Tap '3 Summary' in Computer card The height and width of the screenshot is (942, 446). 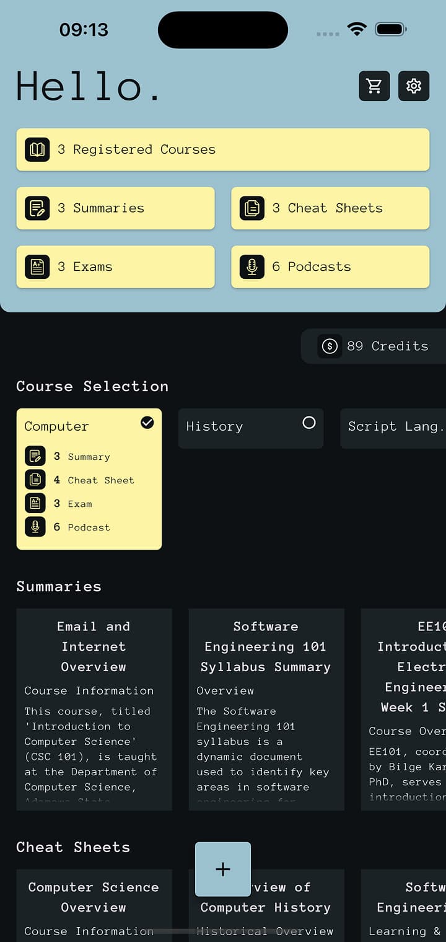82,456
